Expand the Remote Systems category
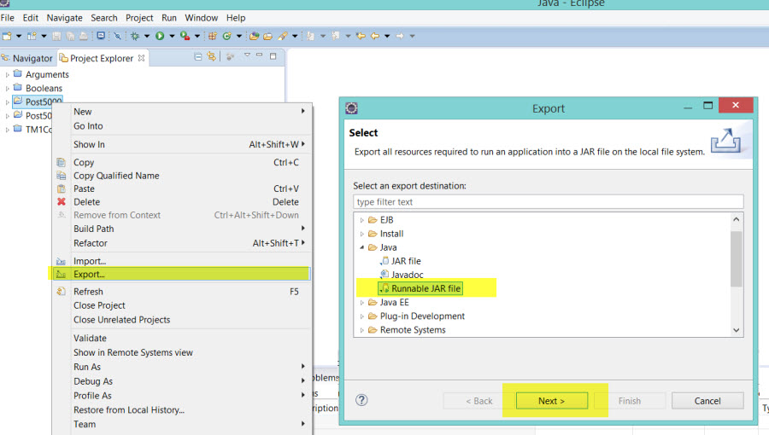The height and width of the screenshot is (435, 769). (362, 330)
